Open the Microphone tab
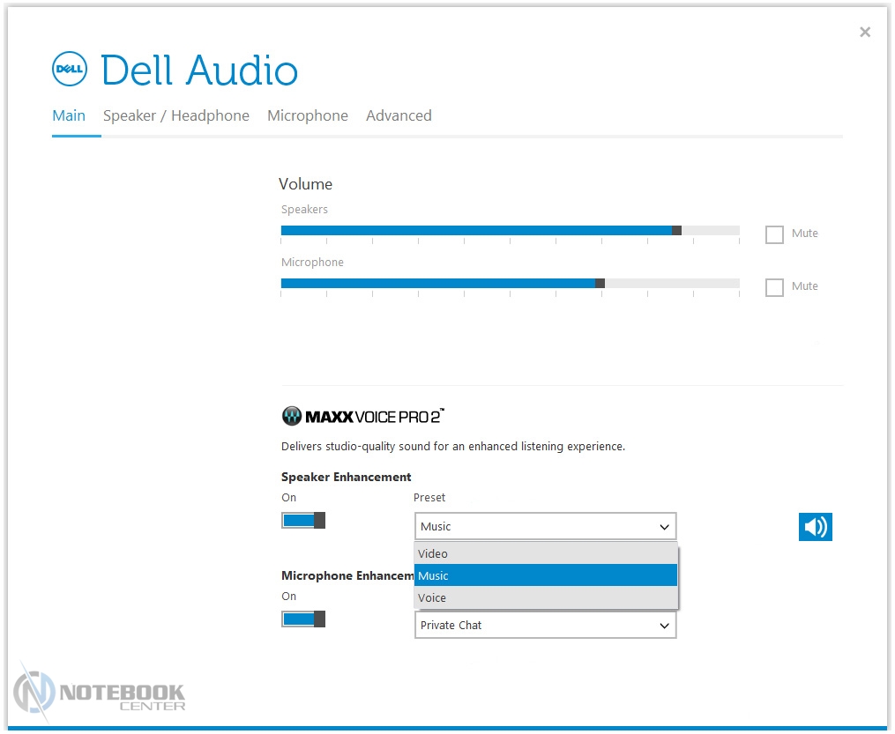895x734 pixels. tap(307, 115)
